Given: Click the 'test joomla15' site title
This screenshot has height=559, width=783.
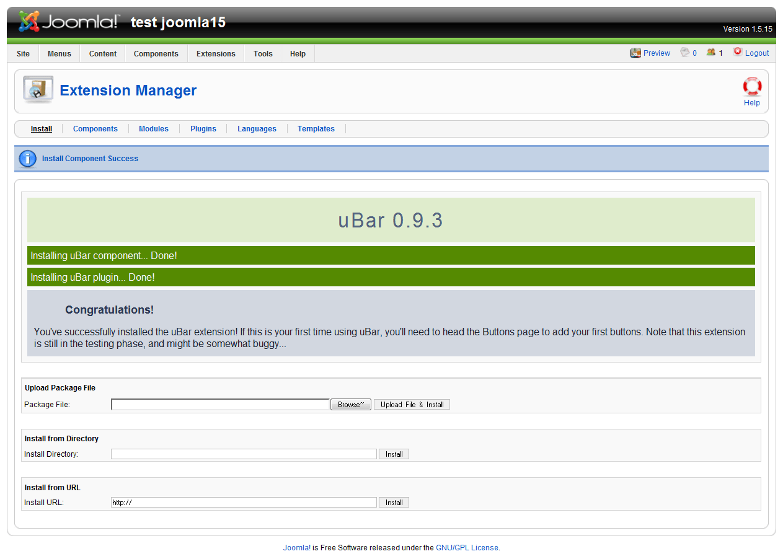Looking at the screenshot, I should click(178, 23).
